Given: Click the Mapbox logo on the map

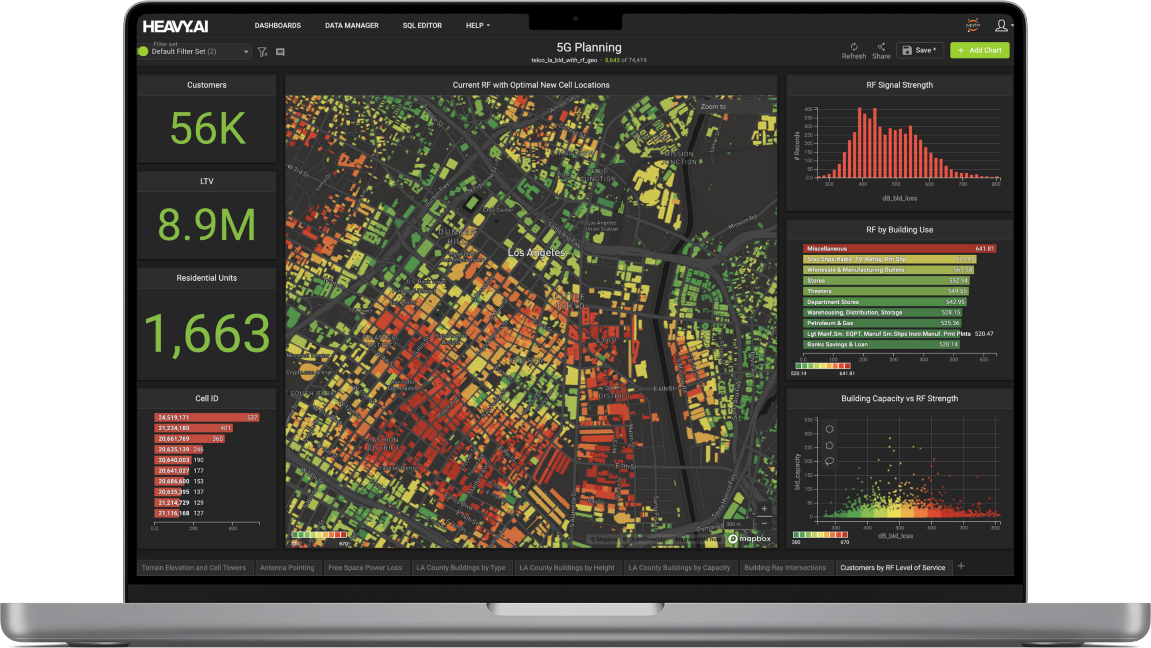Looking at the screenshot, I should coord(750,539).
